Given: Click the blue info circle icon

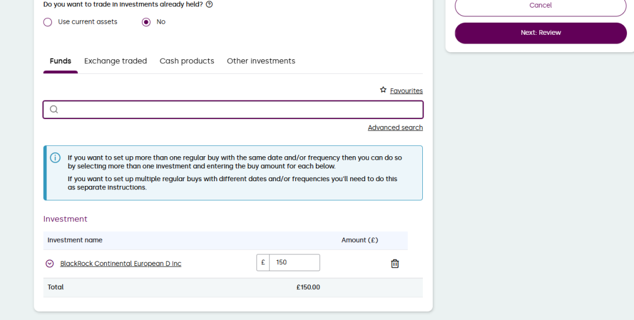Looking at the screenshot, I should coord(55,158).
